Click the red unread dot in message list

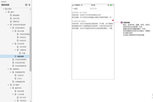pyautogui.click(x=113, y=20)
